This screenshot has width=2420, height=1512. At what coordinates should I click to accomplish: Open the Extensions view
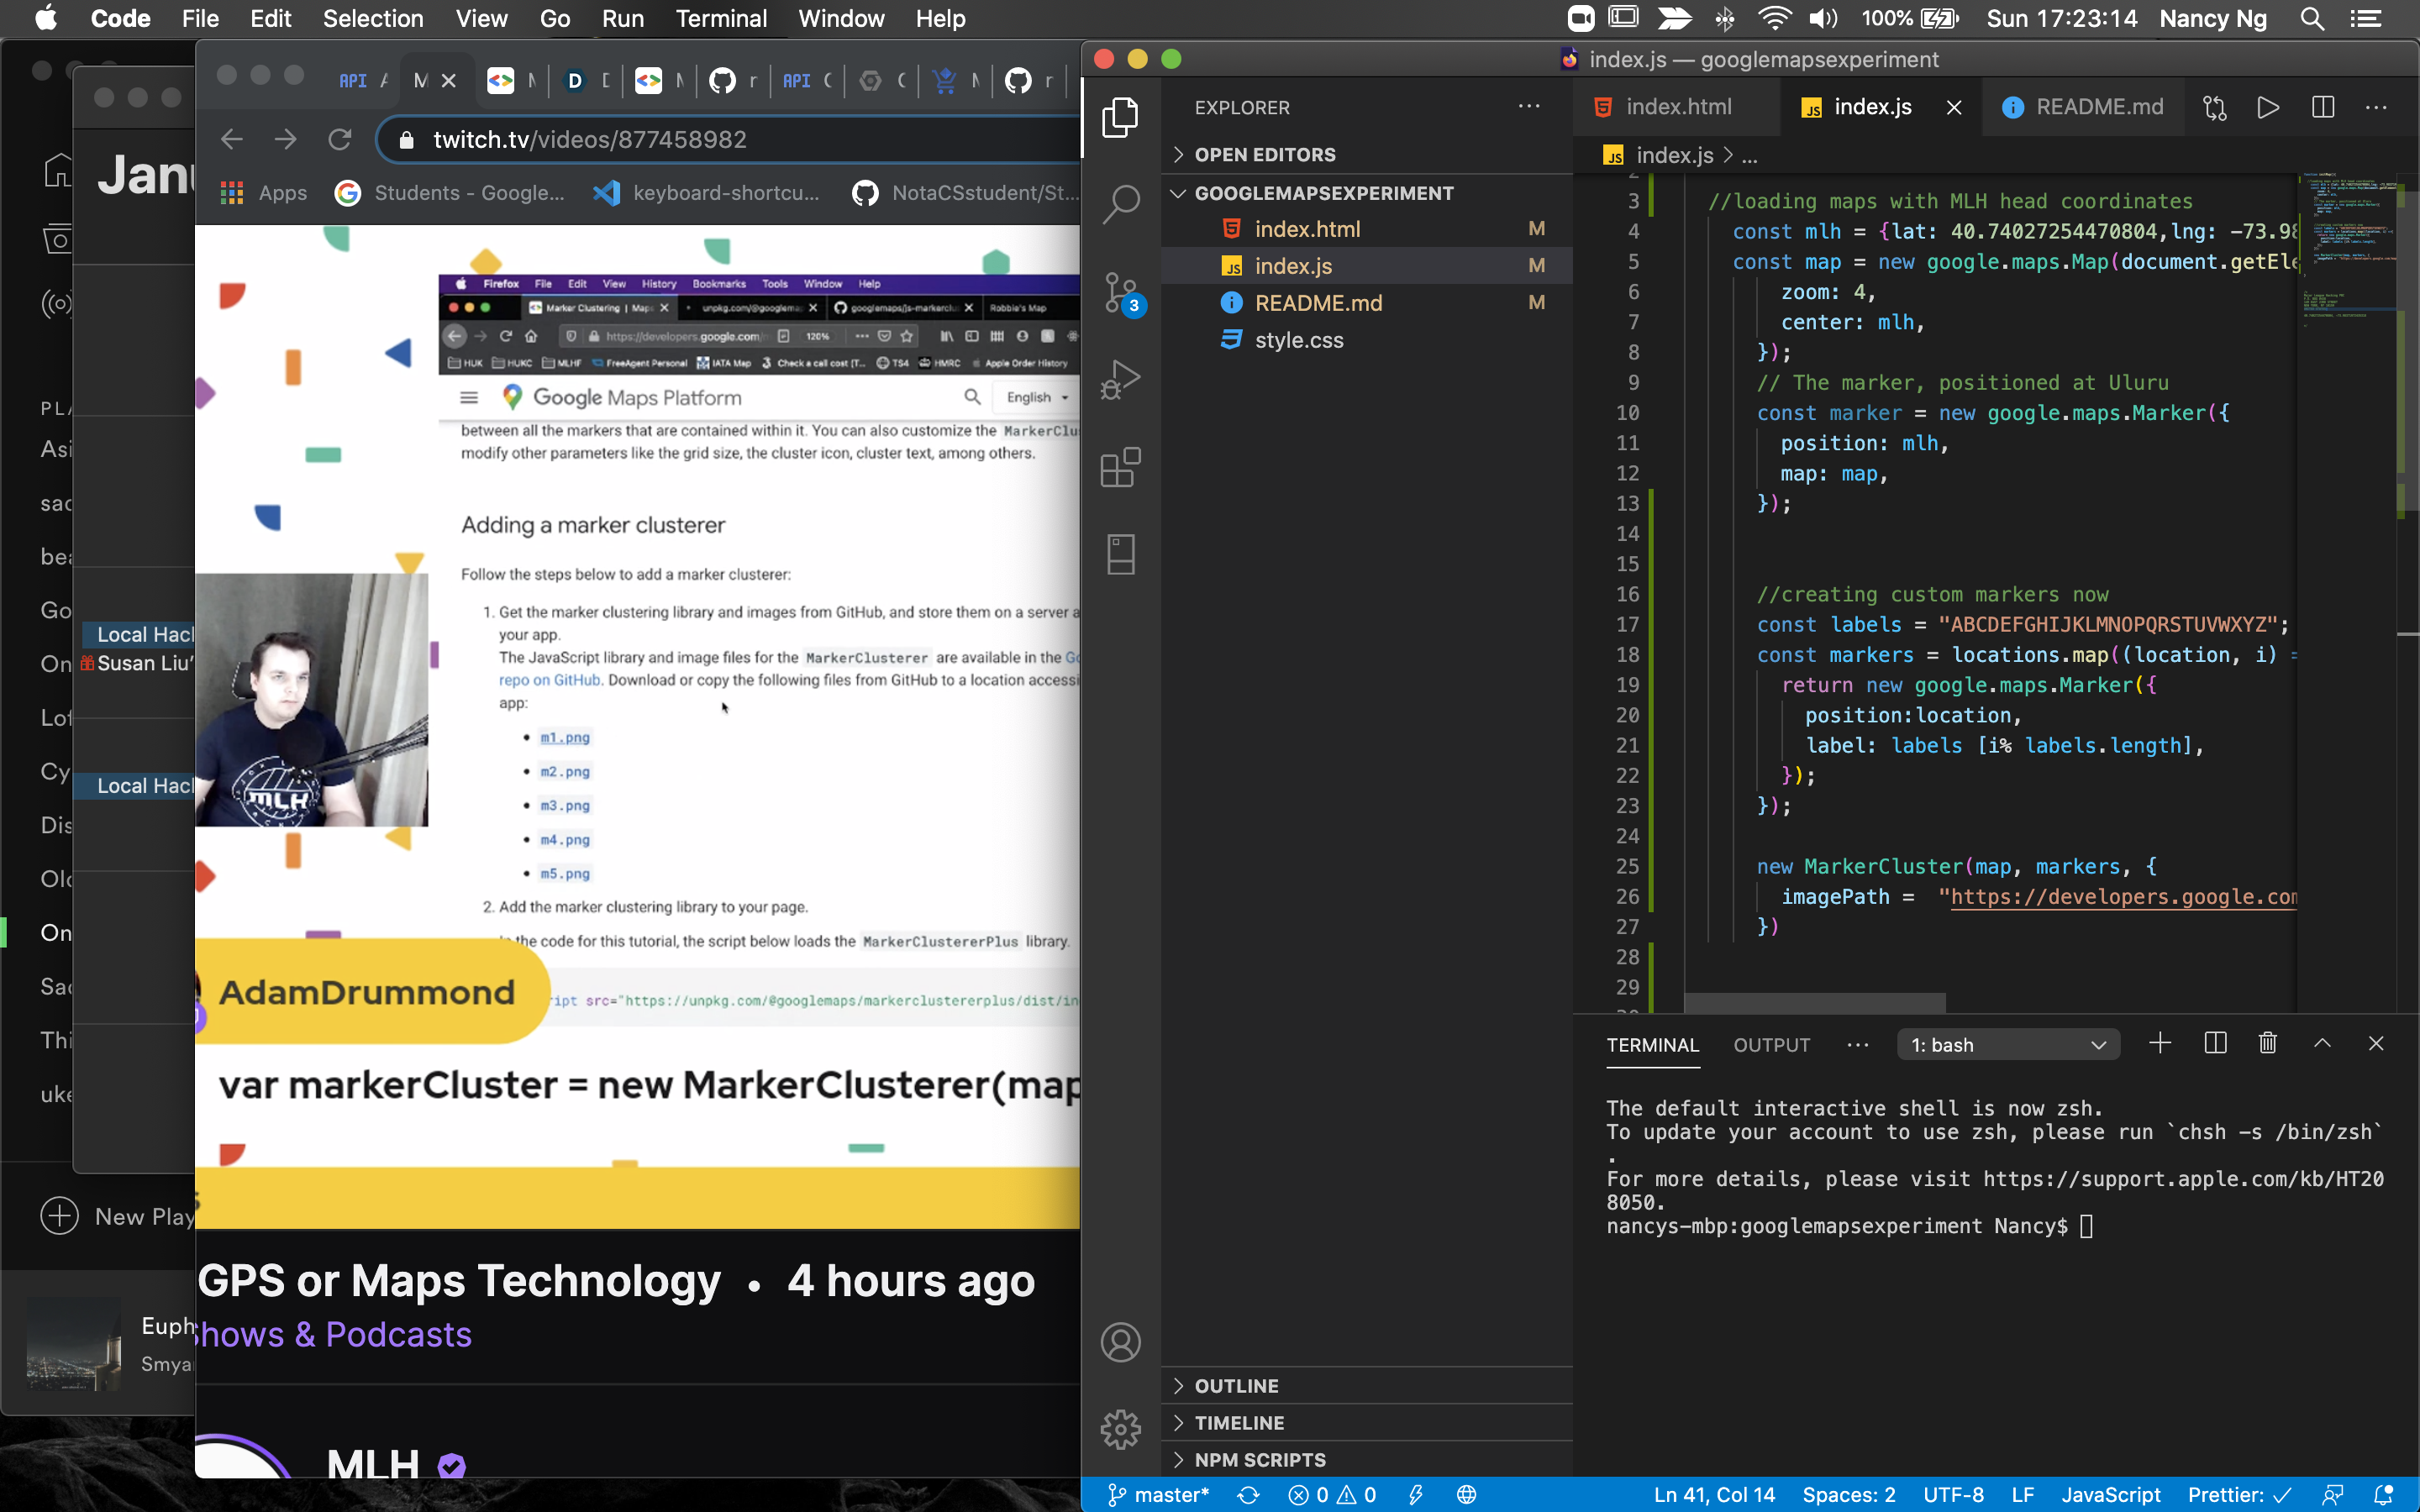tap(1120, 467)
